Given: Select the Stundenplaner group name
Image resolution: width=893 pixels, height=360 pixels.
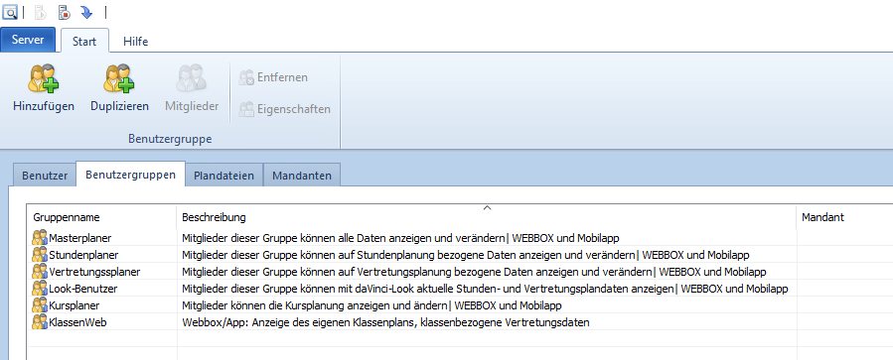Looking at the screenshot, I should [x=83, y=255].
